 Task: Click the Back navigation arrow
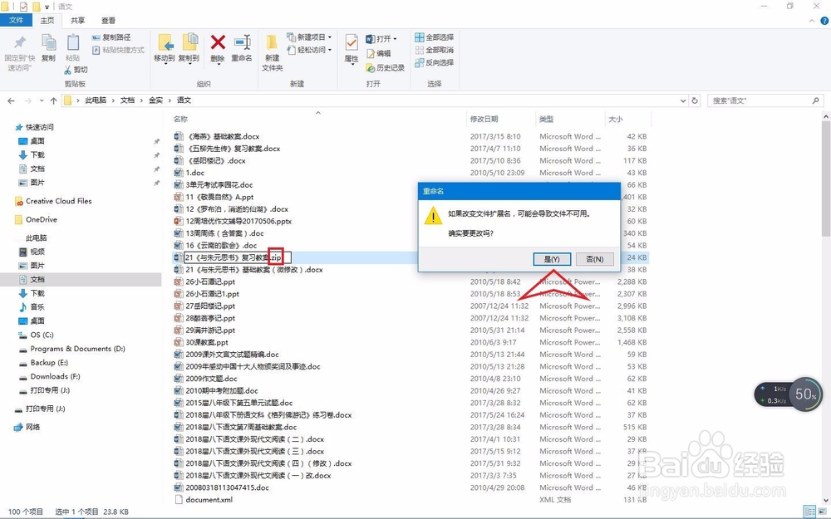tap(11, 100)
